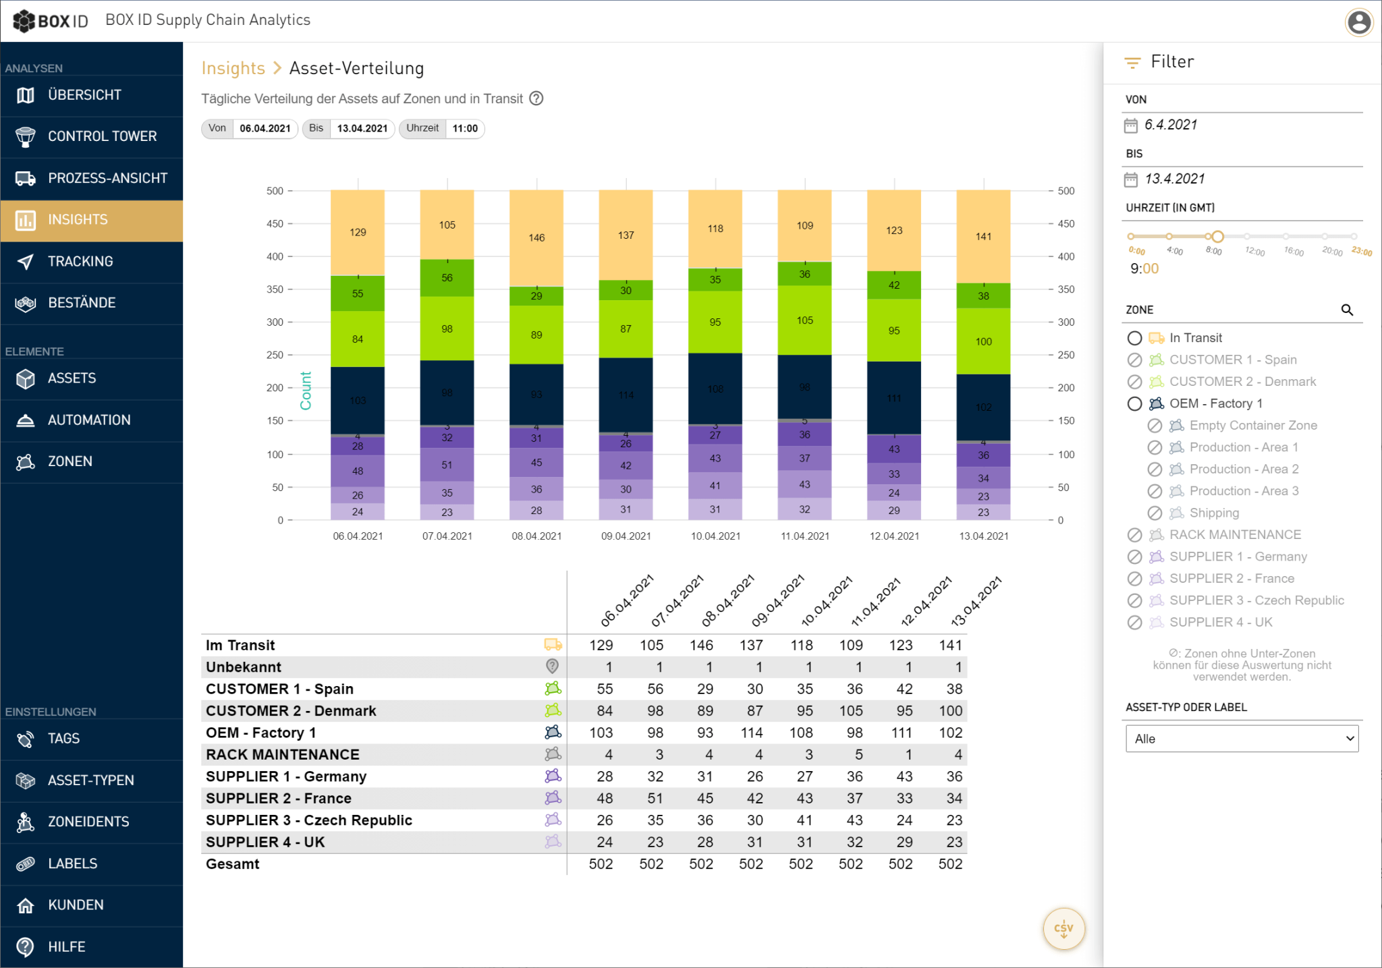Click the Insights breadcrumb link
The image size is (1382, 968).
233,68
